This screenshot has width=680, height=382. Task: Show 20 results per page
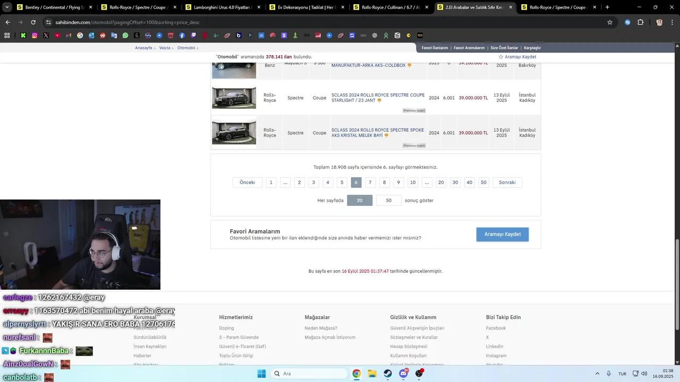pos(360,201)
